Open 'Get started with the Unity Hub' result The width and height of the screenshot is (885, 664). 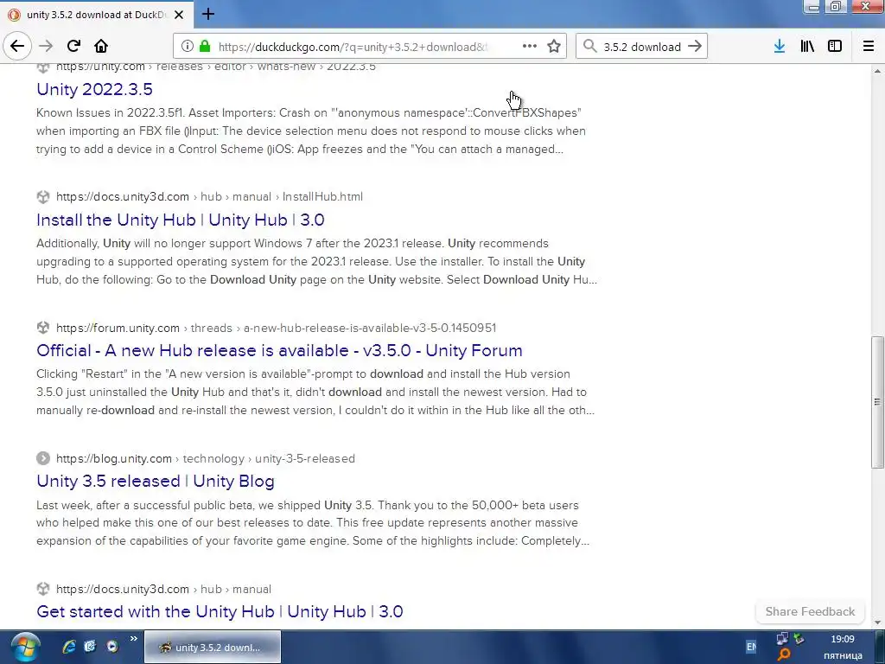[220, 611]
